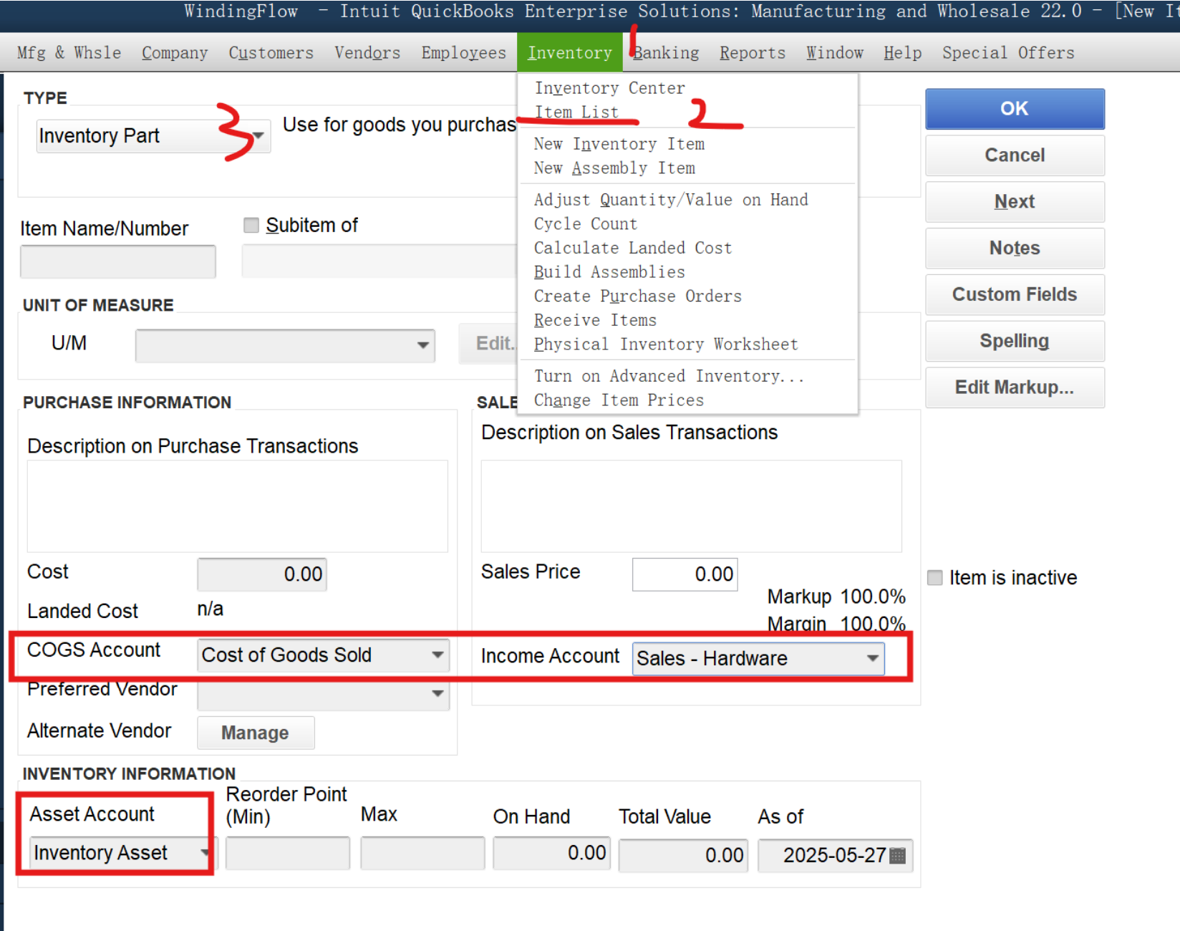1180x931 pixels.
Task: Click the Edit button beside U/M
Action: [488, 344]
